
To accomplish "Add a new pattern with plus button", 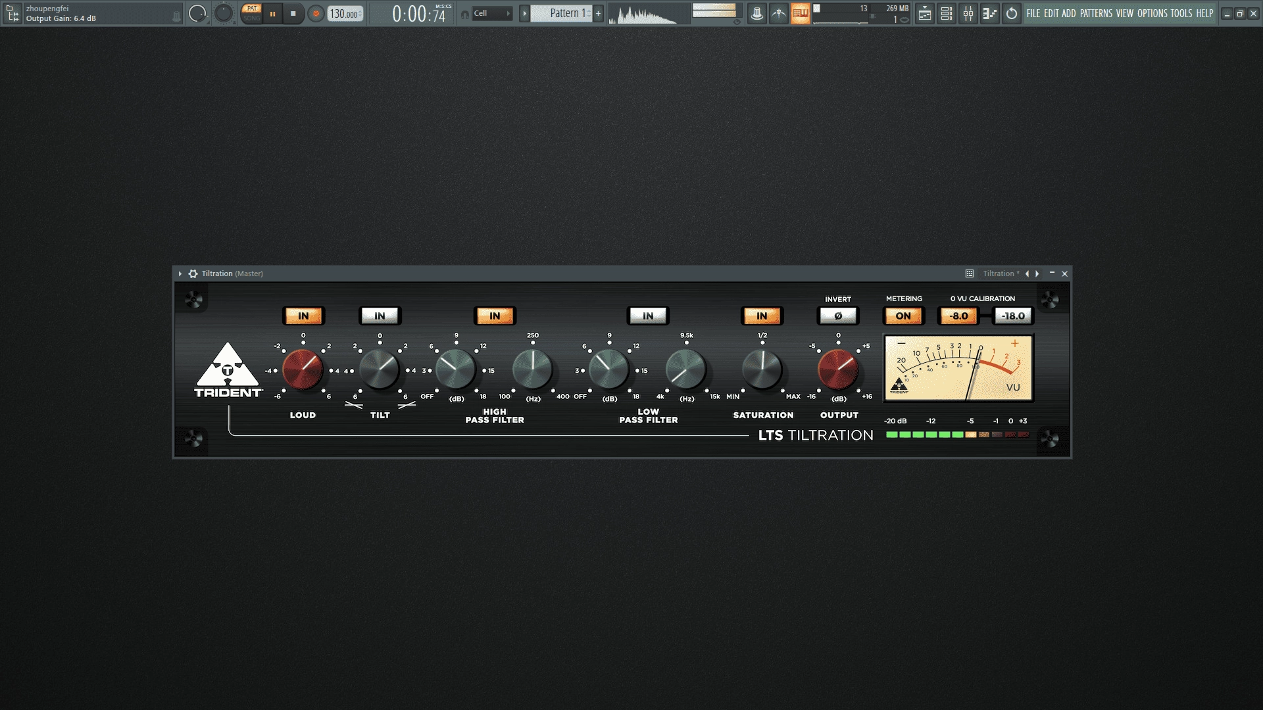I will click(x=598, y=13).
